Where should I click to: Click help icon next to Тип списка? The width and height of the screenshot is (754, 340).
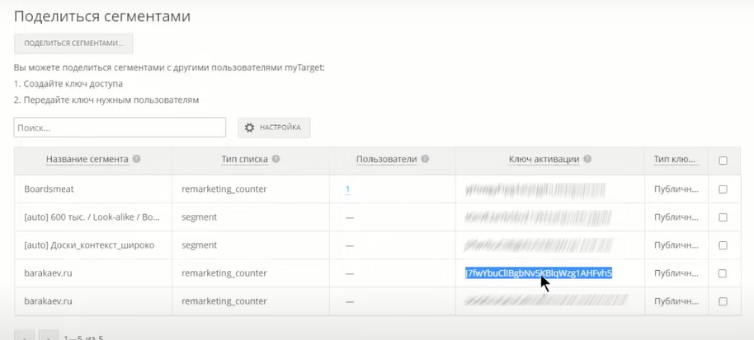point(276,160)
